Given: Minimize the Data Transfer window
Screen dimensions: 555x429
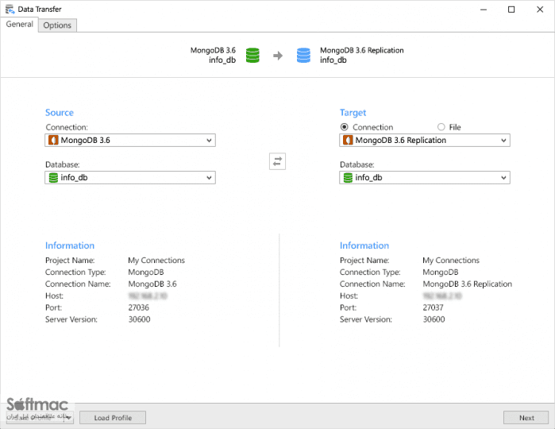Looking at the screenshot, I should 484,10.
